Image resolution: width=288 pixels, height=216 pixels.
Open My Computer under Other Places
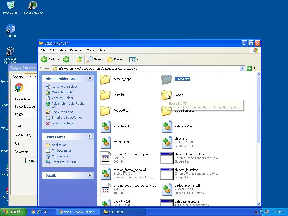click(x=61, y=156)
